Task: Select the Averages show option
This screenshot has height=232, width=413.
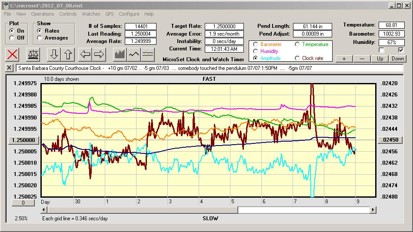Action: pyautogui.click(x=40, y=38)
